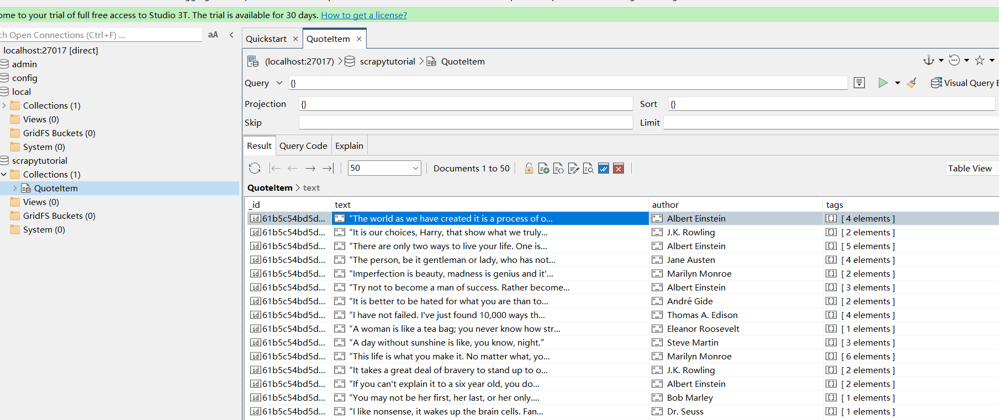Run the query with the green play button
The image size is (999, 420).
[x=883, y=83]
